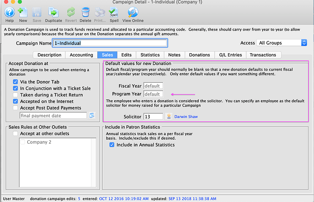The height and width of the screenshot is (202, 314).
Task: Click the donation campaign edits count 5
Action: pyautogui.click(x=79, y=199)
